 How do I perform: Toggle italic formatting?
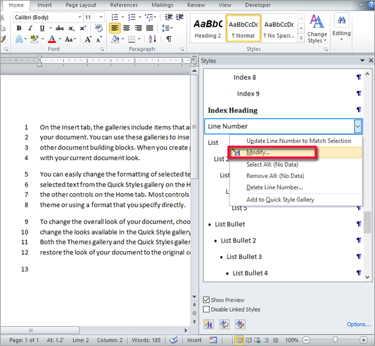[30, 28]
